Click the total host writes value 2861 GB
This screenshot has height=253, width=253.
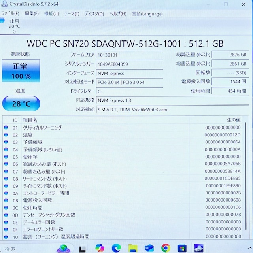[x=230, y=64]
